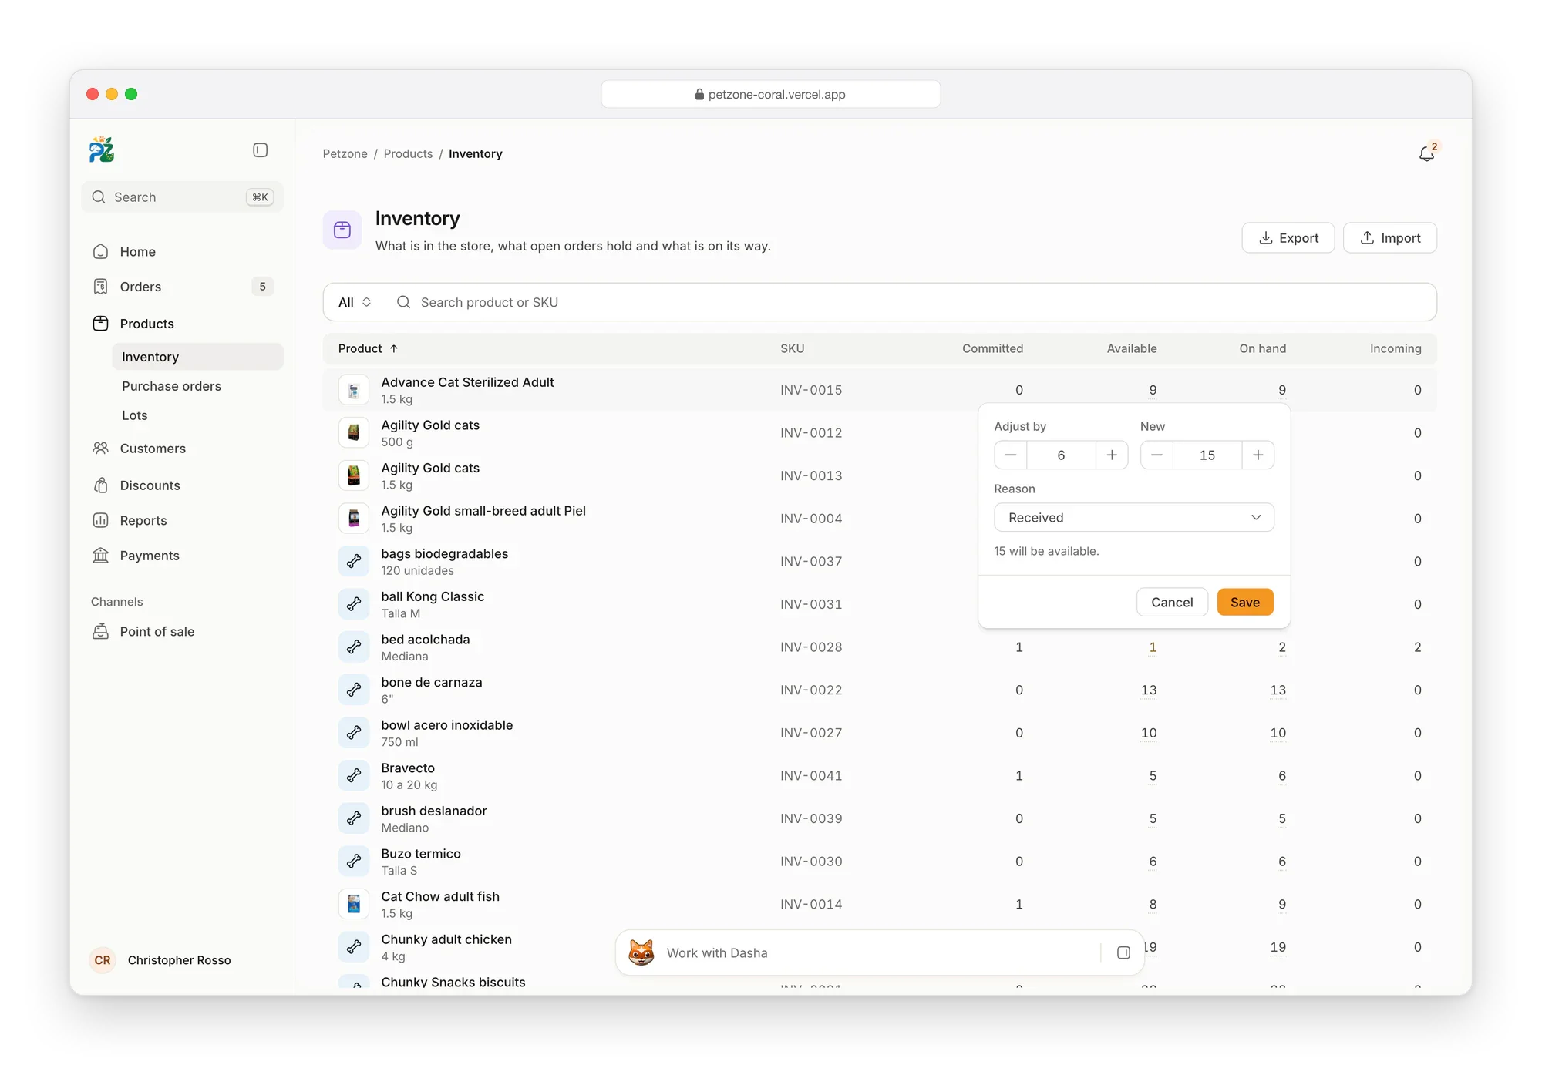Click the Customers people icon
This screenshot has width=1542, height=1065.
(x=101, y=449)
